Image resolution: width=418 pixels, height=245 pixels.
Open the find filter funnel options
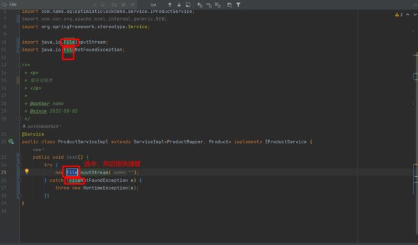pyautogui.click(x=239, y=5)
